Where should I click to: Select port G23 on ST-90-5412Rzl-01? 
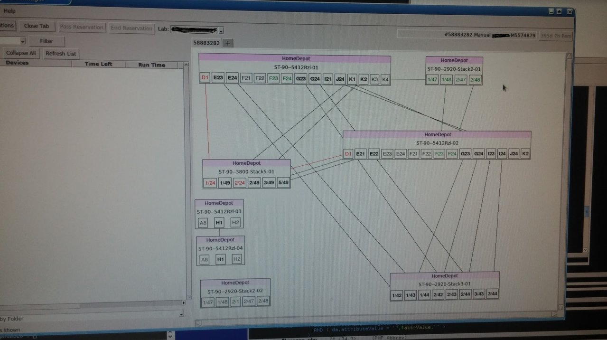pos(301,79)
